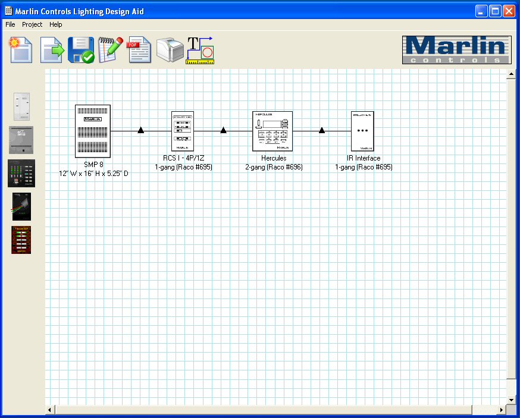
Task: Click "1-gang (Raco #695)" under the RCS label
Action: (x=183, y=167)
